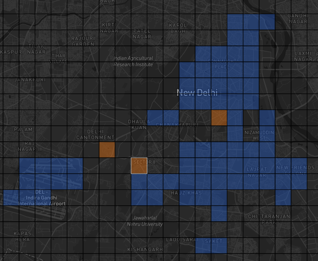The height and width of the screenshot is (261, 318).
Task: Click the New Delhi city label
Action: (197, 93)
